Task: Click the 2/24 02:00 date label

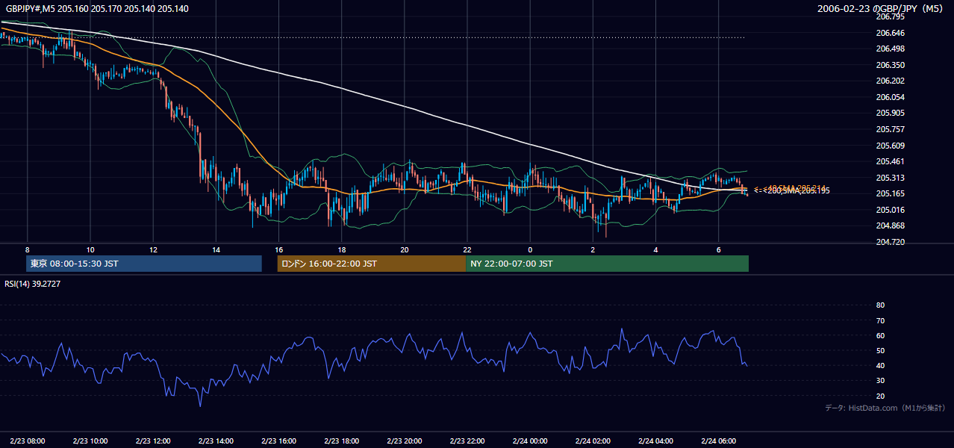Action: [x=593, y=441]
